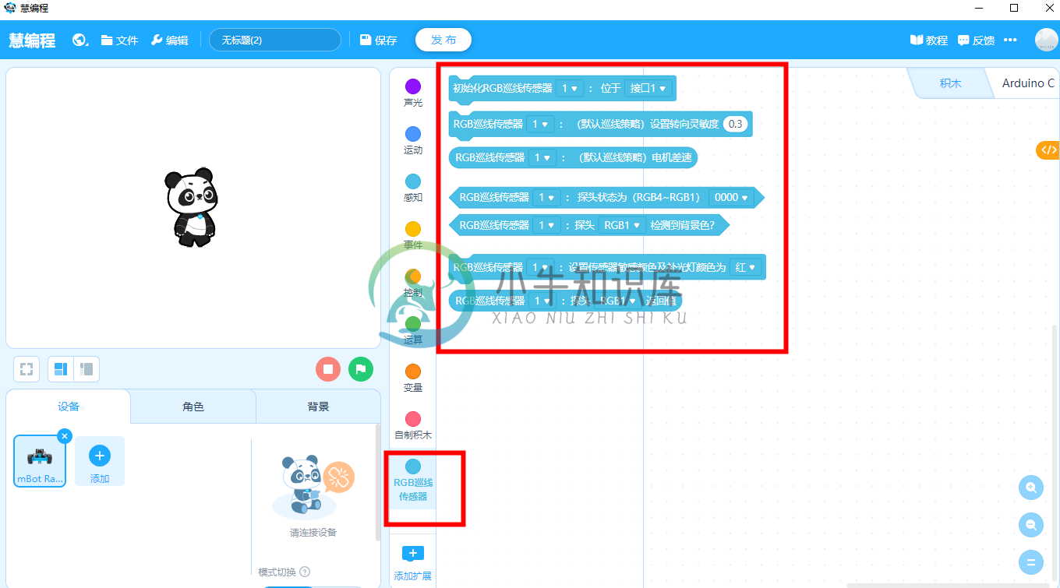Open the 文件 menu
The height and width of the screenshot is (588, 1060).
point(119,40)
